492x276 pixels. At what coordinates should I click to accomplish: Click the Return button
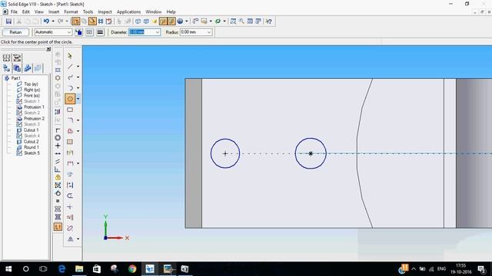click(x=15, y=32)
